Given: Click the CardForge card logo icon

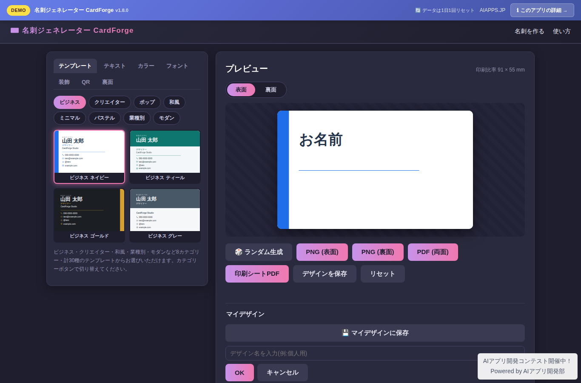Looking at the screenshot, I should pyautogui.click(x=15, y=30).
